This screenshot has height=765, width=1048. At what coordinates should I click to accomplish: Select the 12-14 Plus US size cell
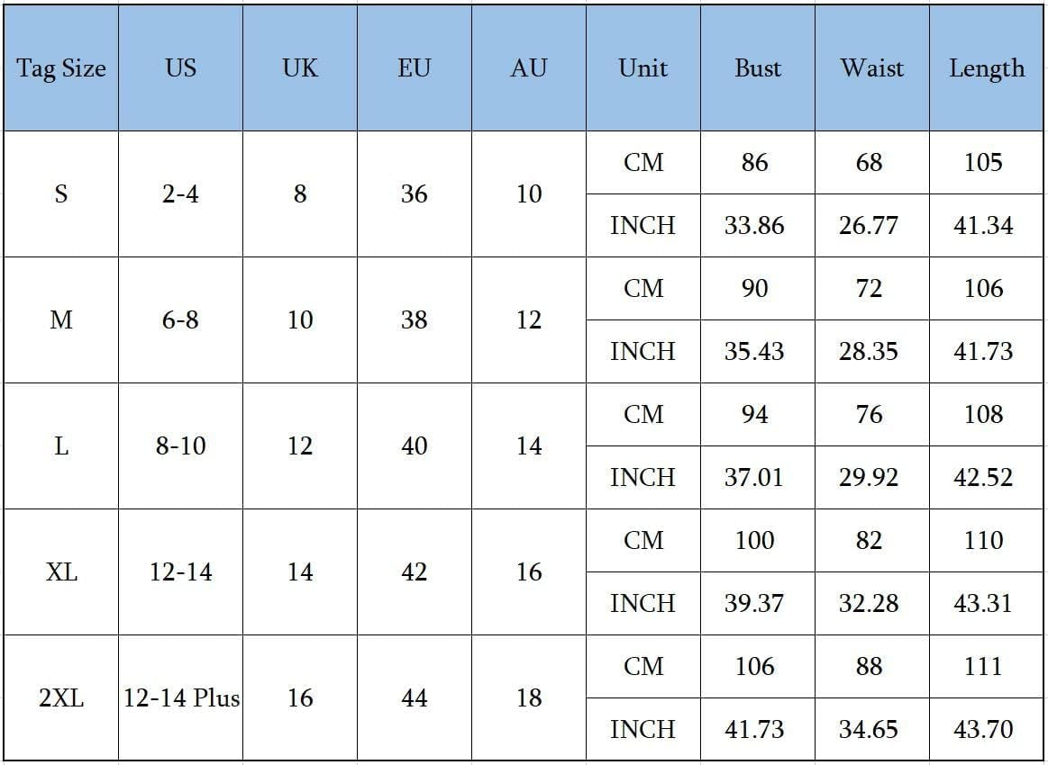pos(180,697)
